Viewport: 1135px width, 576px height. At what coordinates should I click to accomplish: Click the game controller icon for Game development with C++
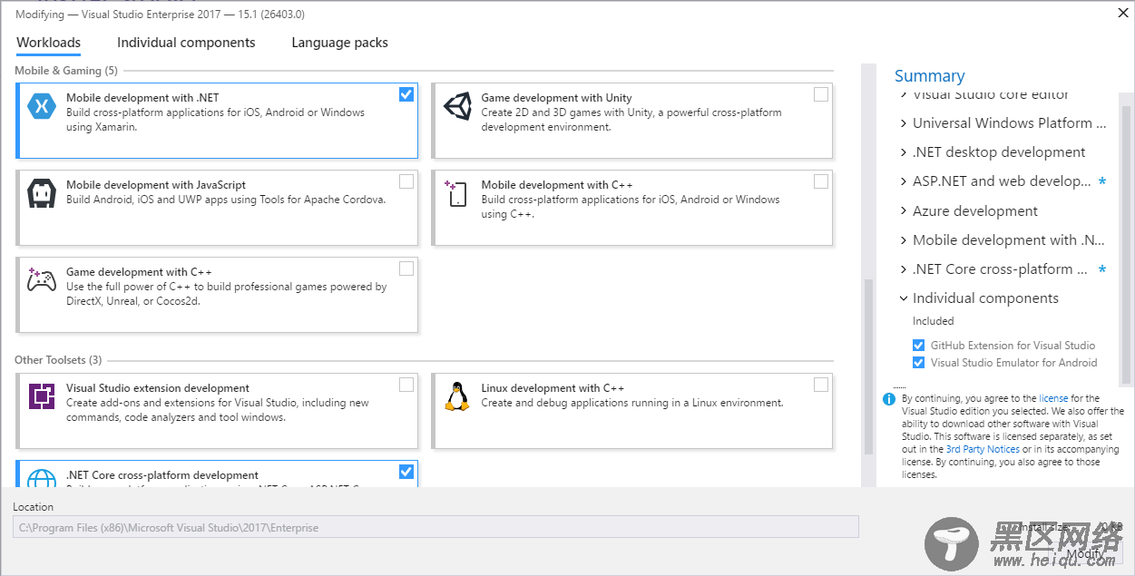tap(42, 279)
